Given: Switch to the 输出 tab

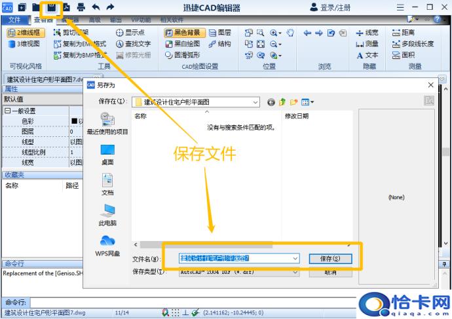Looking at the screenshot, I should [x=116, y=20].
